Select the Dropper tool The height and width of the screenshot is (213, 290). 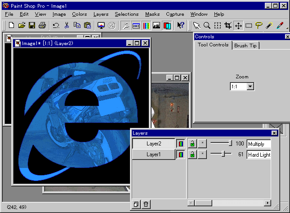[x=280, y=25]
